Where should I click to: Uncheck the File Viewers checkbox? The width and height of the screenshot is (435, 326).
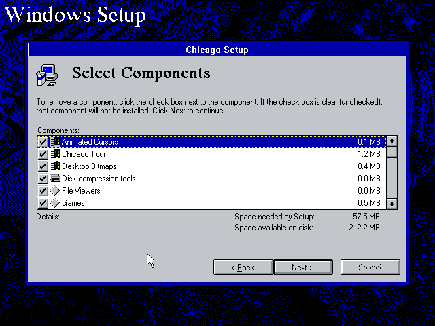click(x=43, y=191)
